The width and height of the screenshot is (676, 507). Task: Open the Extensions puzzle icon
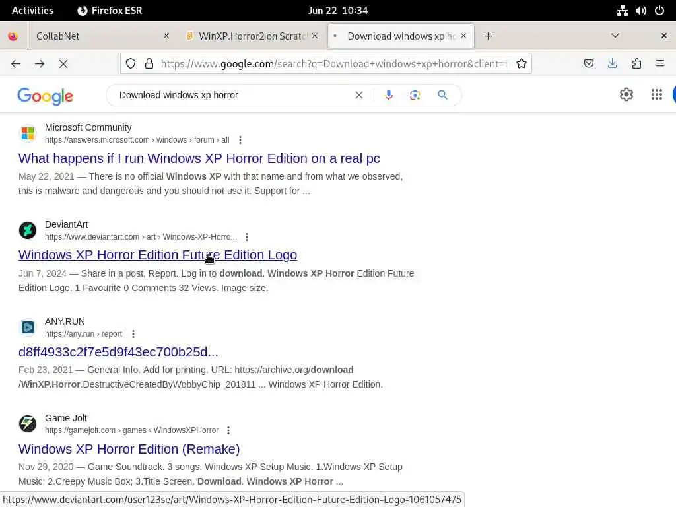(x=636, y=64)
